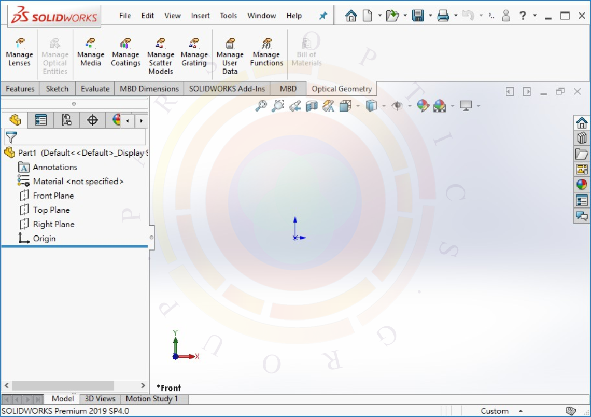Screen dimensions: 591x417
Task: Open SOLIDWORKS Resources in task pane
Action: point(582,122)
